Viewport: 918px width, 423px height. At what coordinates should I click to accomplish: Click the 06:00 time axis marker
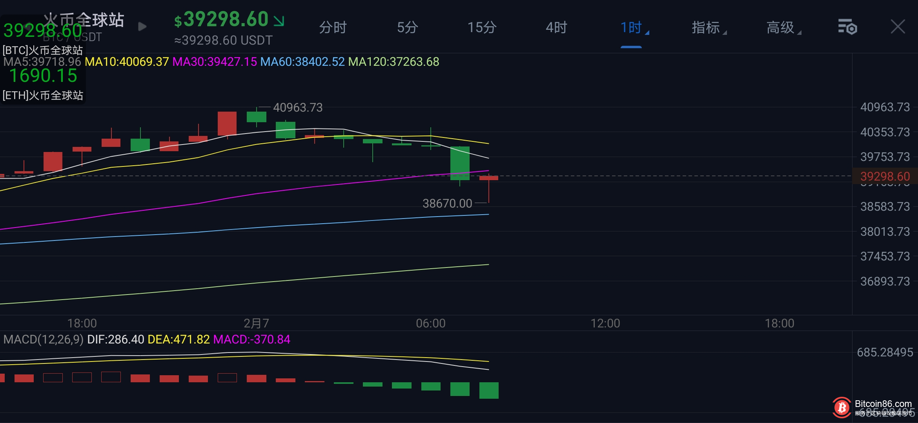pos(430,323)
